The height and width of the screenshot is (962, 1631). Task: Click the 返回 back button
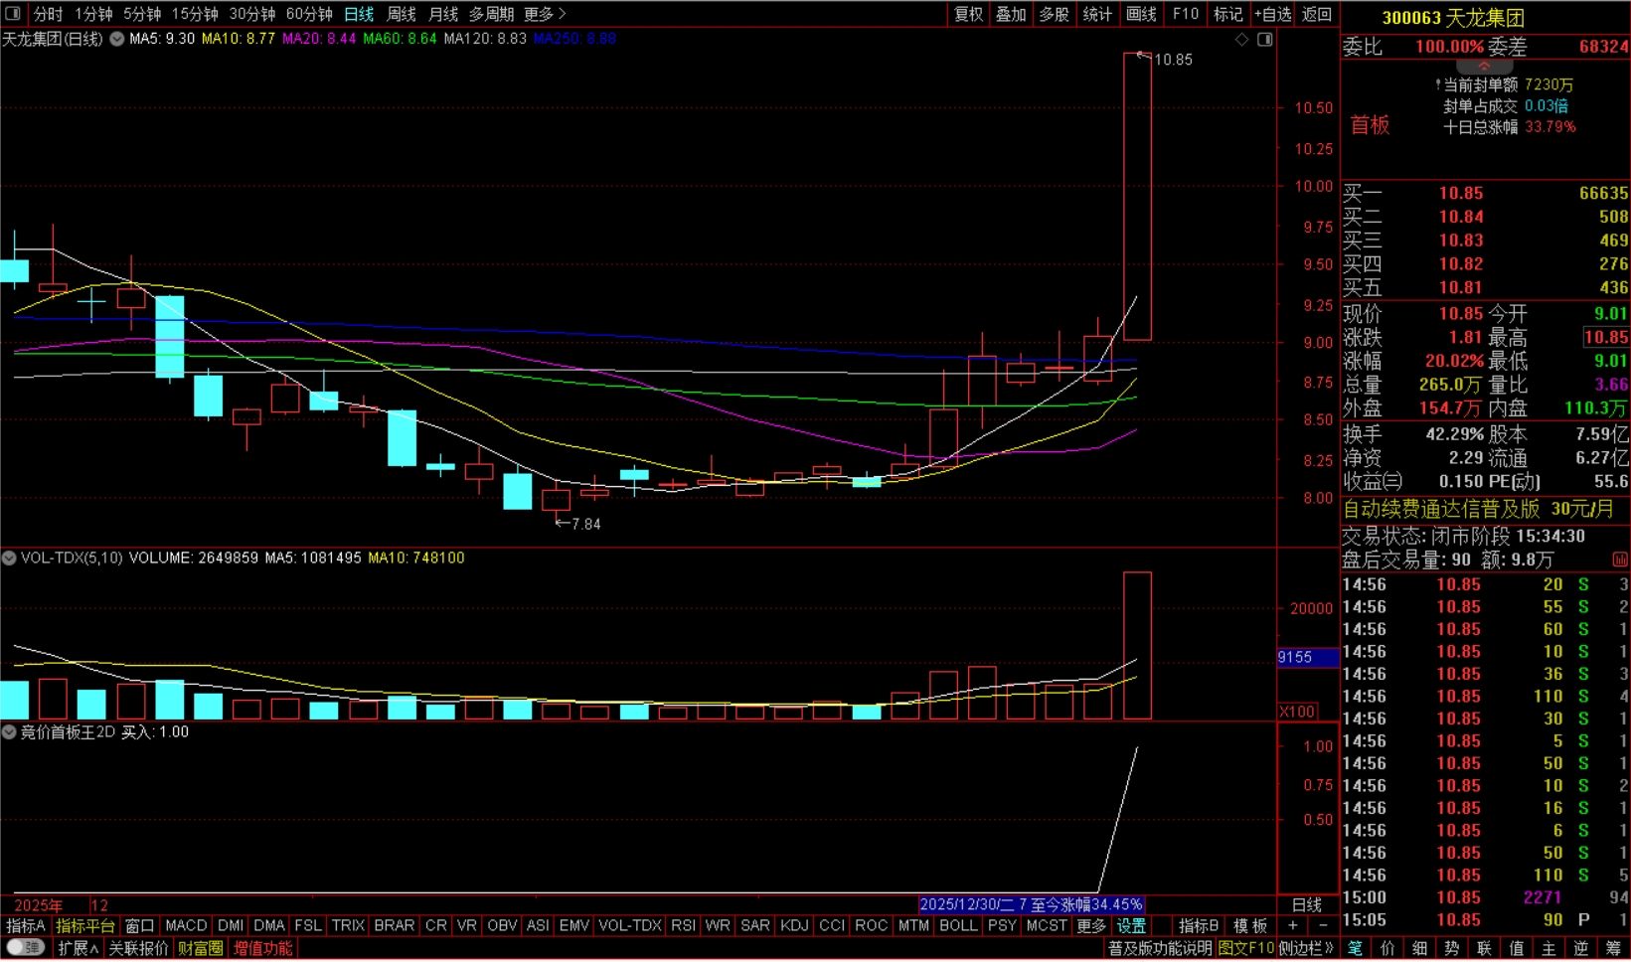click(x=1317, y=14)
